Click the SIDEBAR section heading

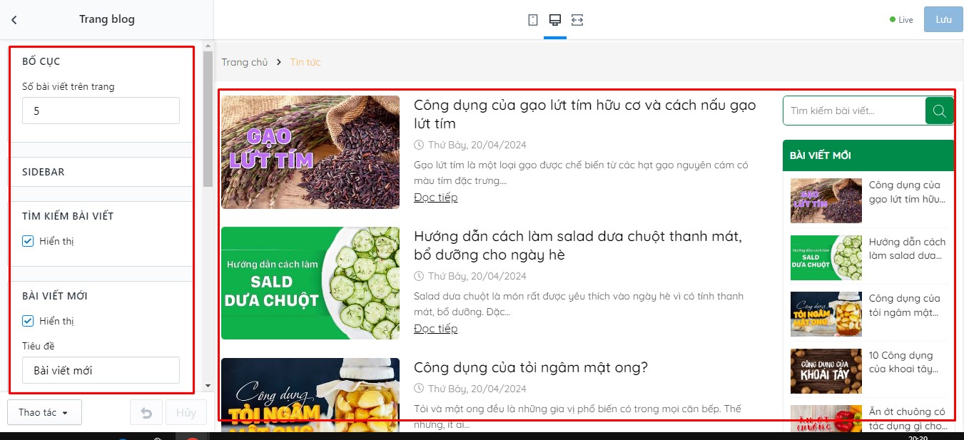[44, 172]
